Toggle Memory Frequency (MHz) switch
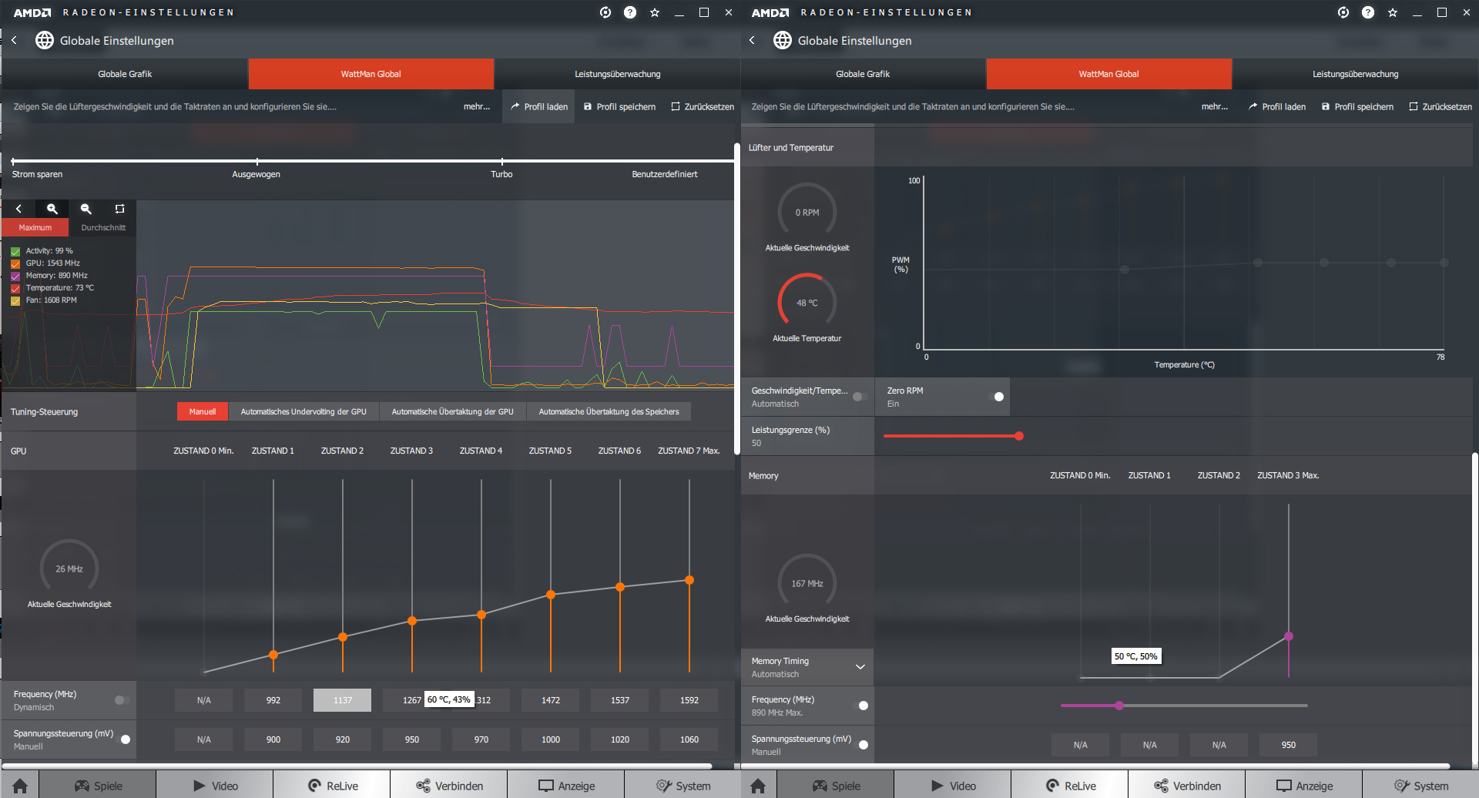1479x798 pixels. 862,706
